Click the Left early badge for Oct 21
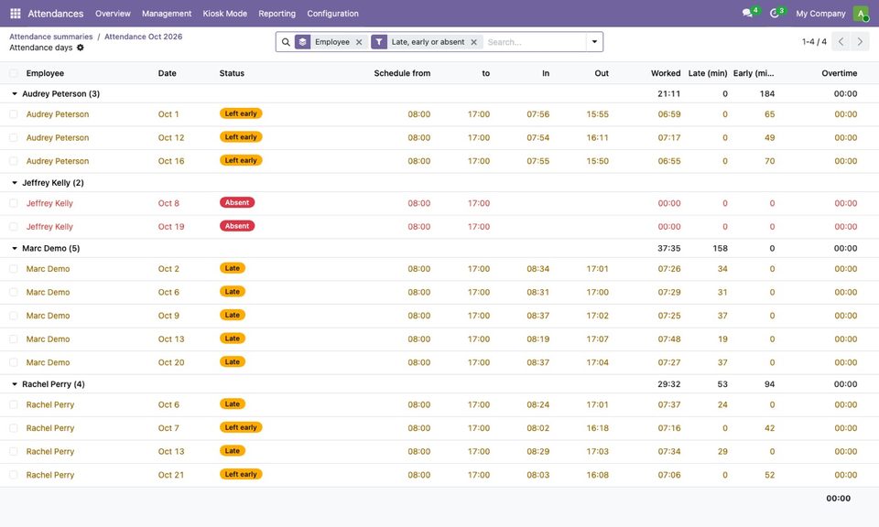Image resolution: width=879 pixels, height=527 pixels. tap(241, 474)
